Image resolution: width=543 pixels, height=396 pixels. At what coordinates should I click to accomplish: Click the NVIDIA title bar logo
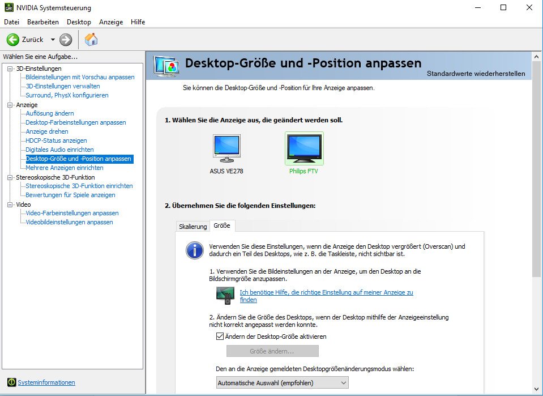[9, 7]
